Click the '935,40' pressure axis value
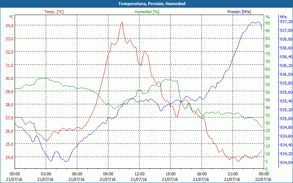This screenshot has height=183, width=293. (x=286, y=101)
